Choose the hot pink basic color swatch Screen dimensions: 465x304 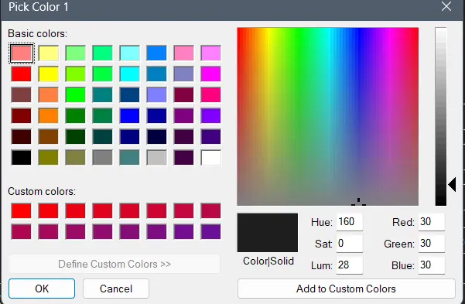click(x=211, y=95)
